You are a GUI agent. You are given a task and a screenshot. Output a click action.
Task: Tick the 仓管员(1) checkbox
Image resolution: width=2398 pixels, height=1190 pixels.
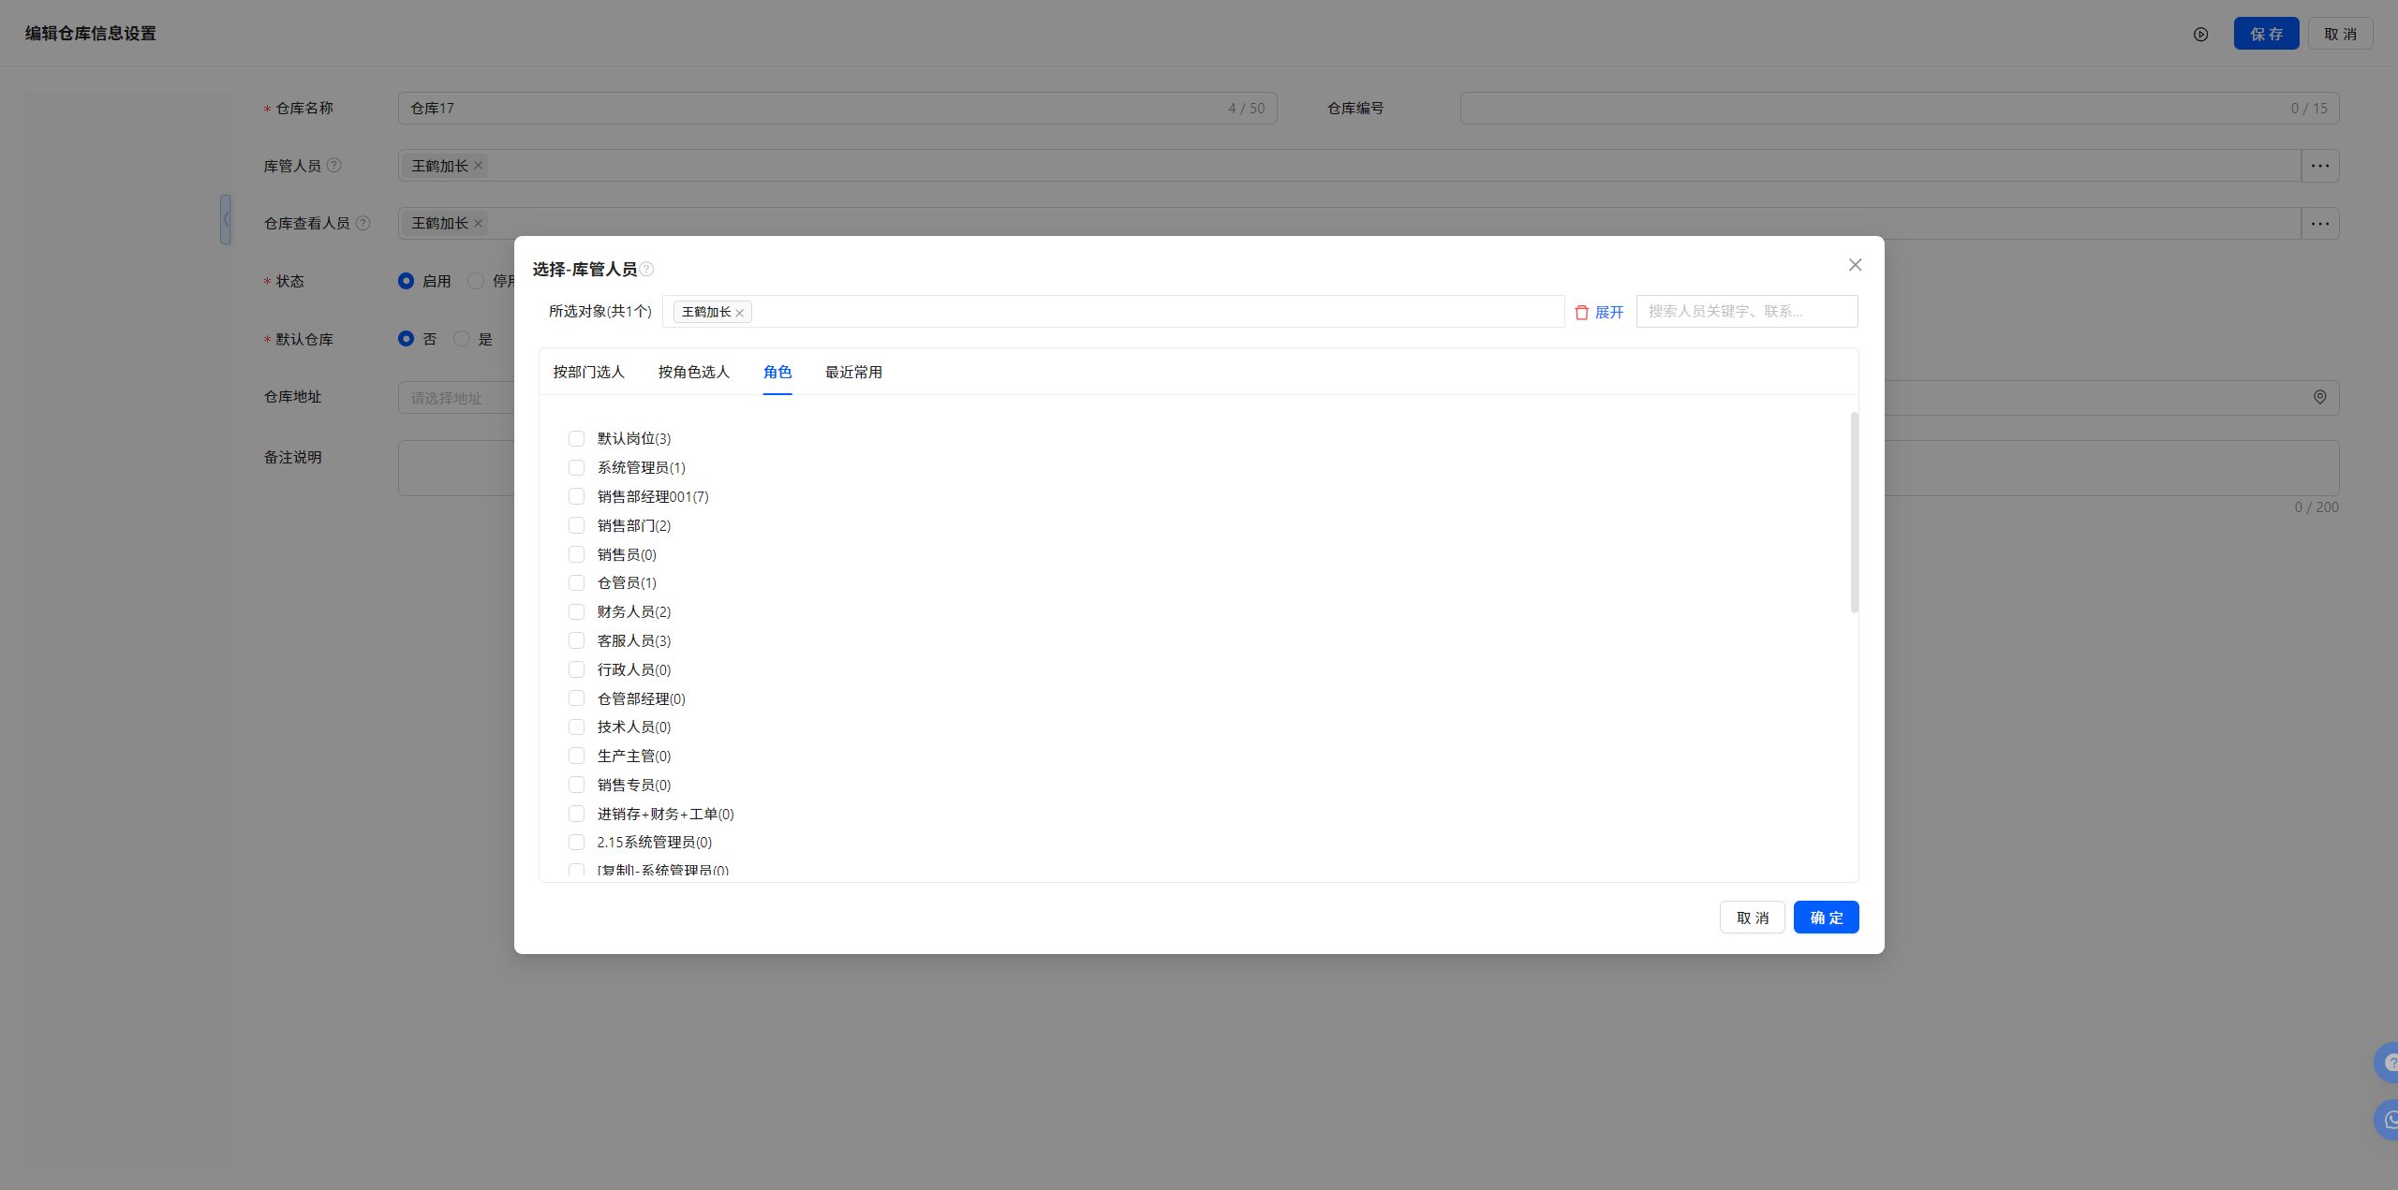point(576,582)
